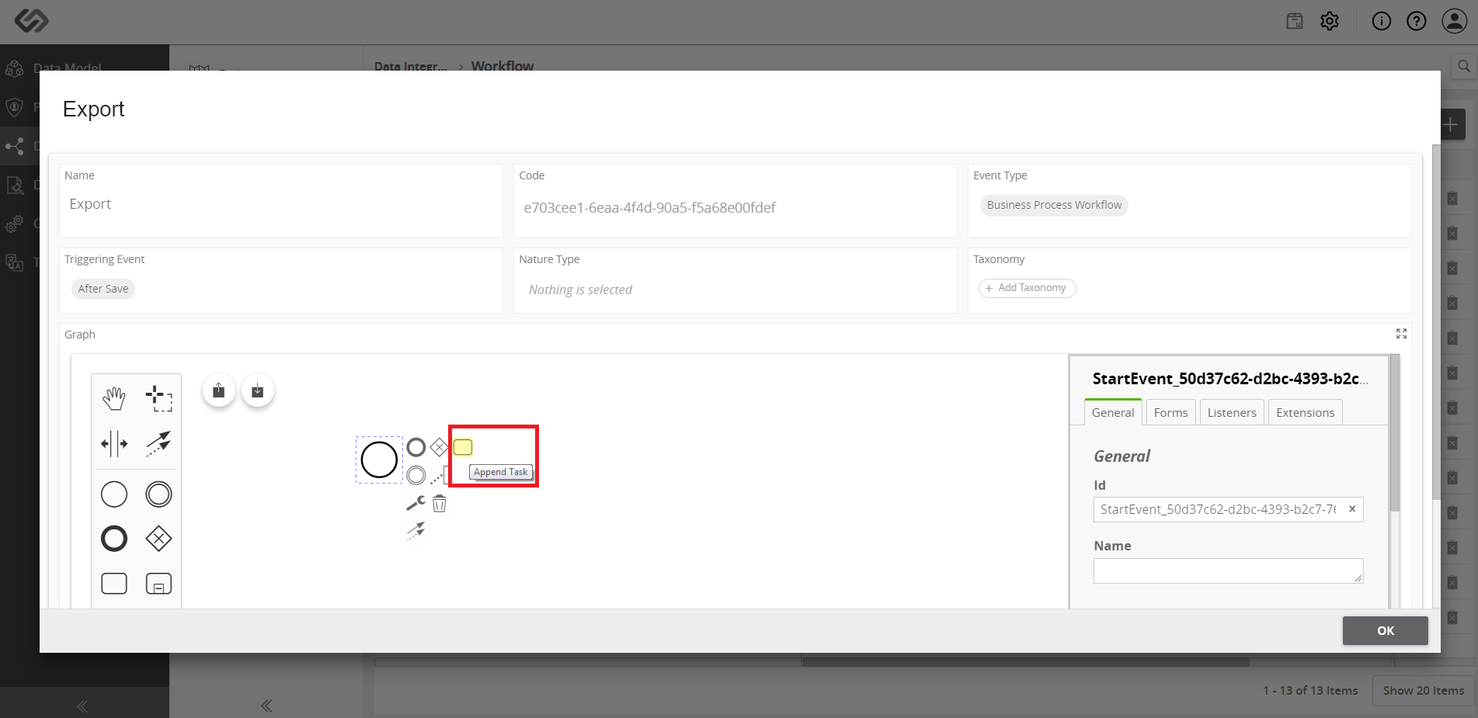Click the Workflow breadcrumb in background
1478x718 pixels.
pos(503,67)
